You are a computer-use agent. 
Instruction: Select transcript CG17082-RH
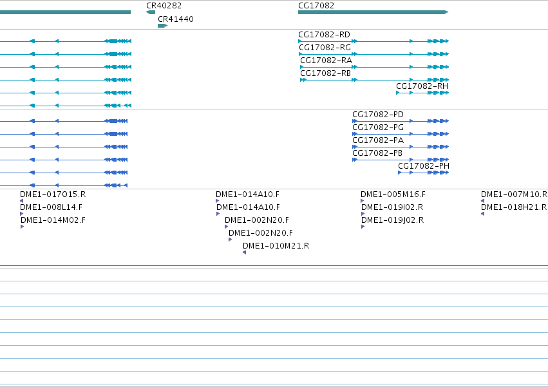pyautogui.click(x=422, y=93)
